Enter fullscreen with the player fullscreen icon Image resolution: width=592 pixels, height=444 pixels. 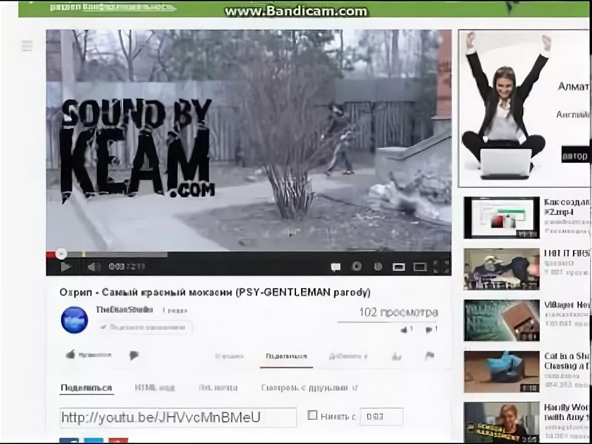tap(440, 266)
